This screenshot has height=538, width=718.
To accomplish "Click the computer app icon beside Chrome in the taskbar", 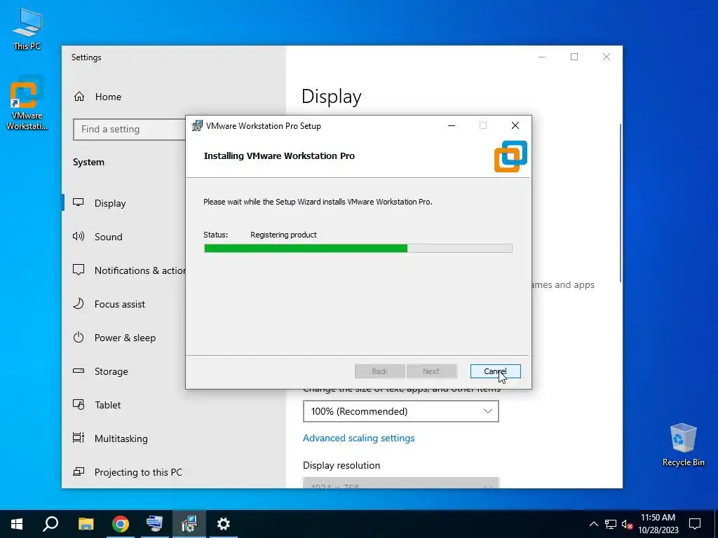I will click(154, 524).
